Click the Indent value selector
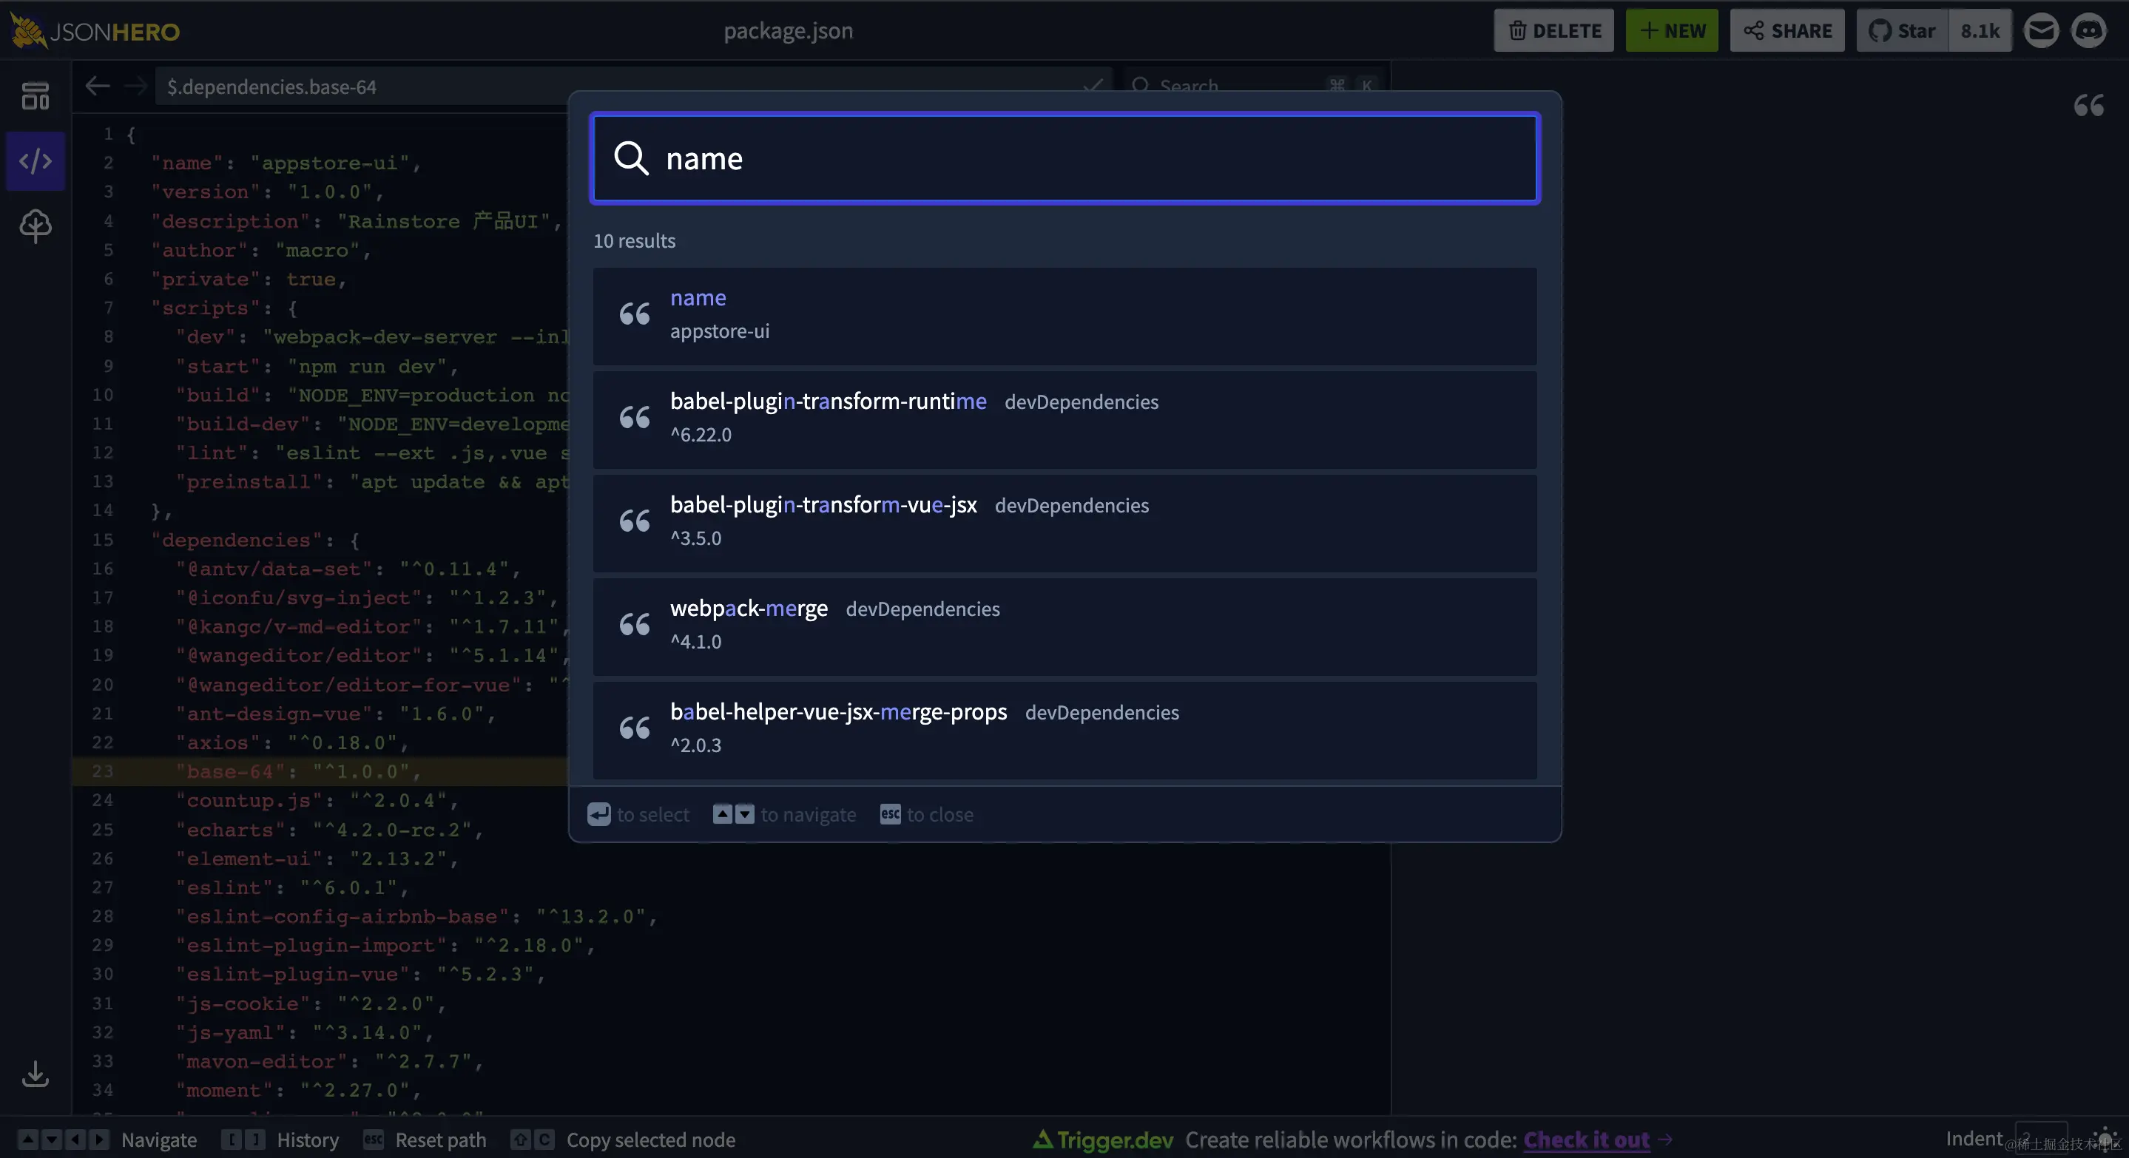The width and height of the screenshot is (2129, 1158). coord(2040,1139)
